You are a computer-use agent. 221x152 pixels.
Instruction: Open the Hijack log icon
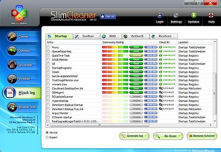pyautogui.click(x=10, y=93)
